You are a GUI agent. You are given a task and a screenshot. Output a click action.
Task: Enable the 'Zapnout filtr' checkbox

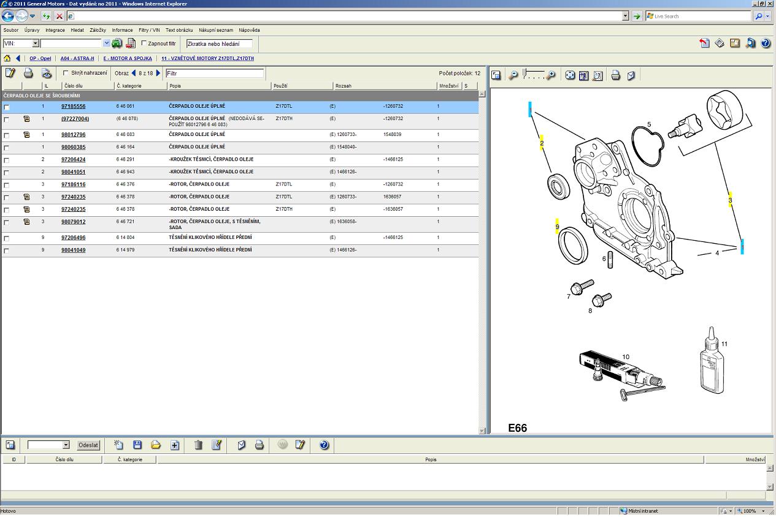pyautogui.click(x=144, y=43)
